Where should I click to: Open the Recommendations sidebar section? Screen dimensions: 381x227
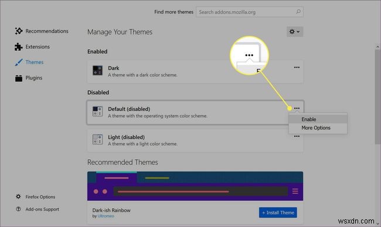pyautogui.click(x=42, y=31)
